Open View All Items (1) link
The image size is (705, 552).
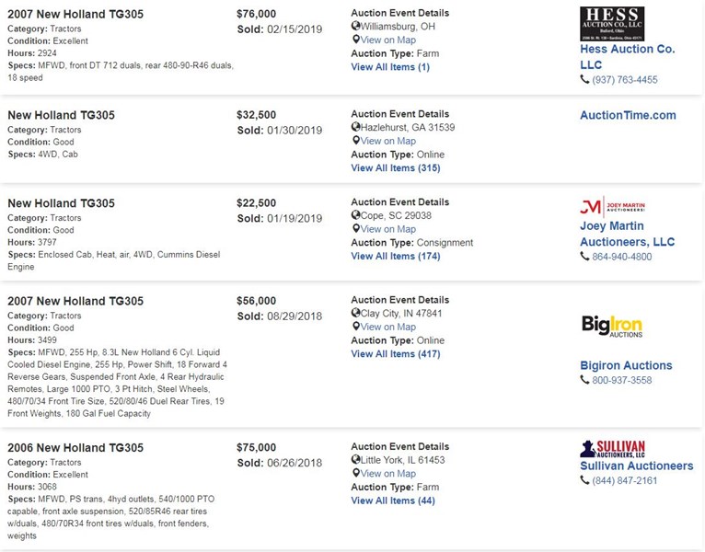(390, 67)
